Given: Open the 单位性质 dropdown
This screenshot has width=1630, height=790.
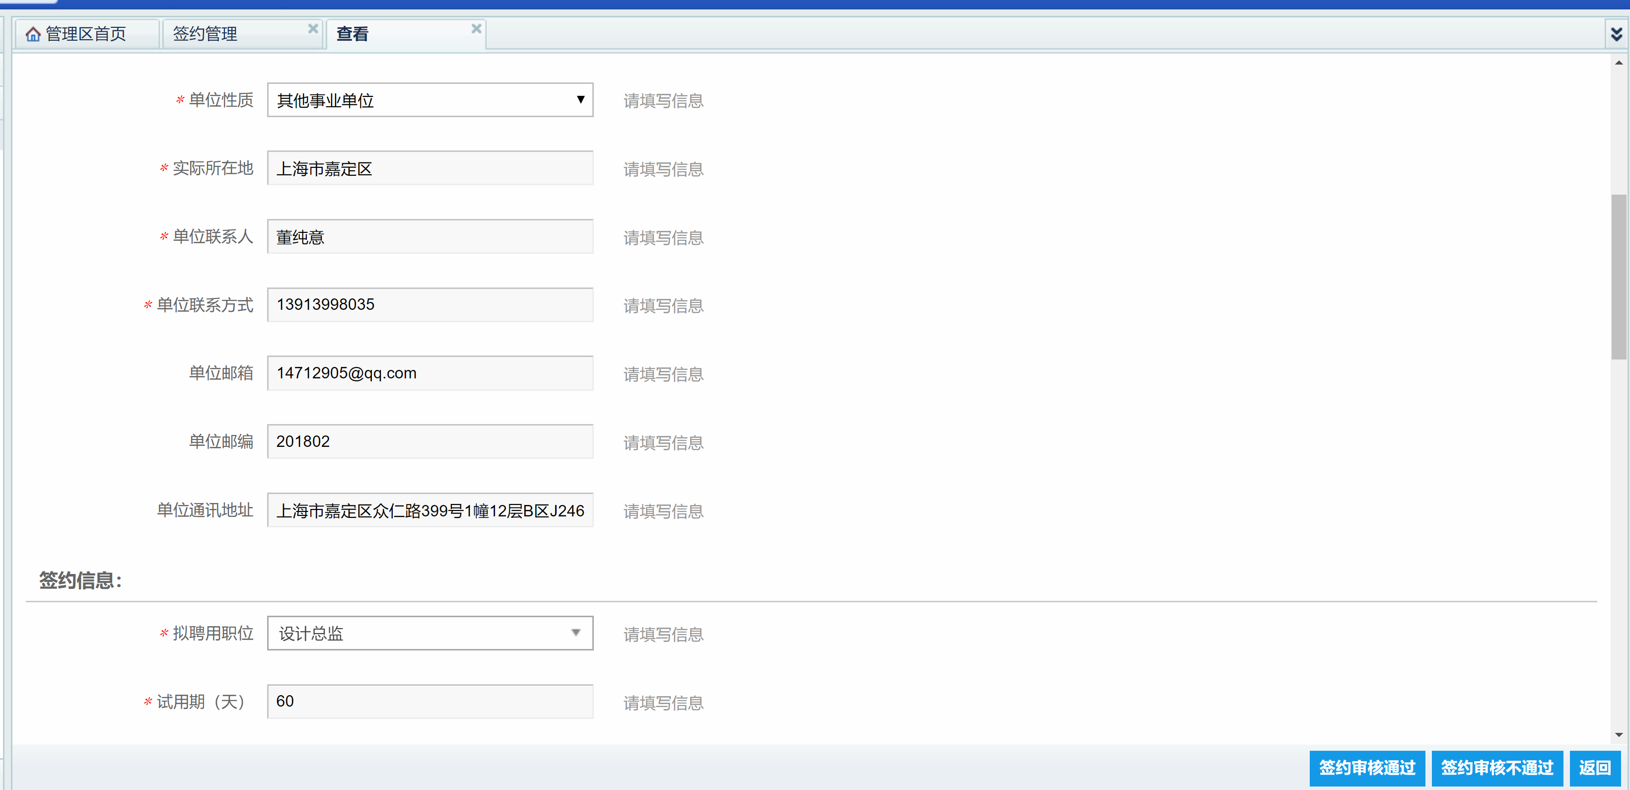Looking at the screenshot, I should point(430,100).
